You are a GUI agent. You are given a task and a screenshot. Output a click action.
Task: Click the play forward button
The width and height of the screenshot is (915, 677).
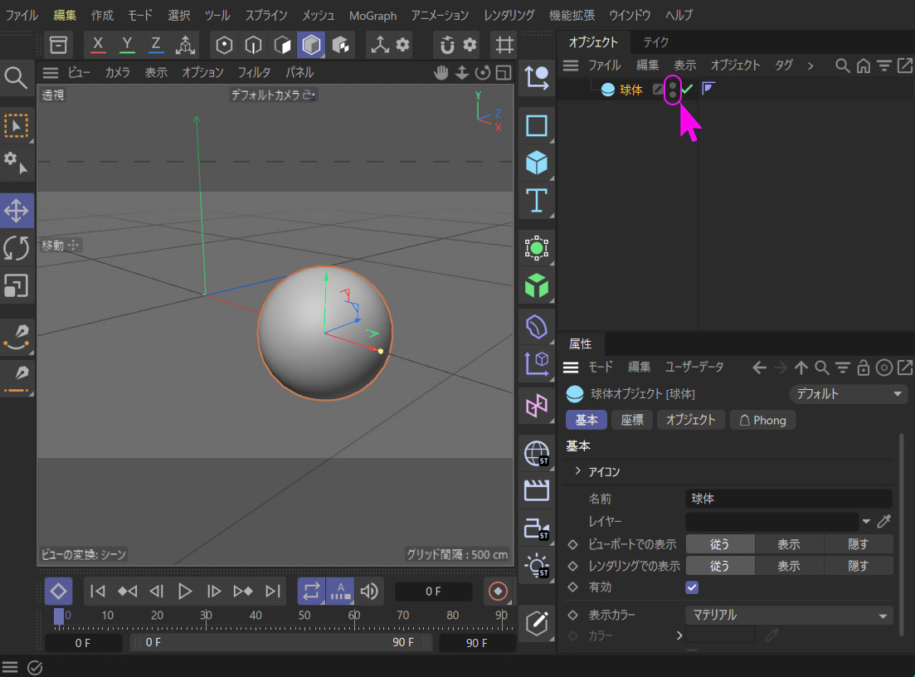pos(185,591)
